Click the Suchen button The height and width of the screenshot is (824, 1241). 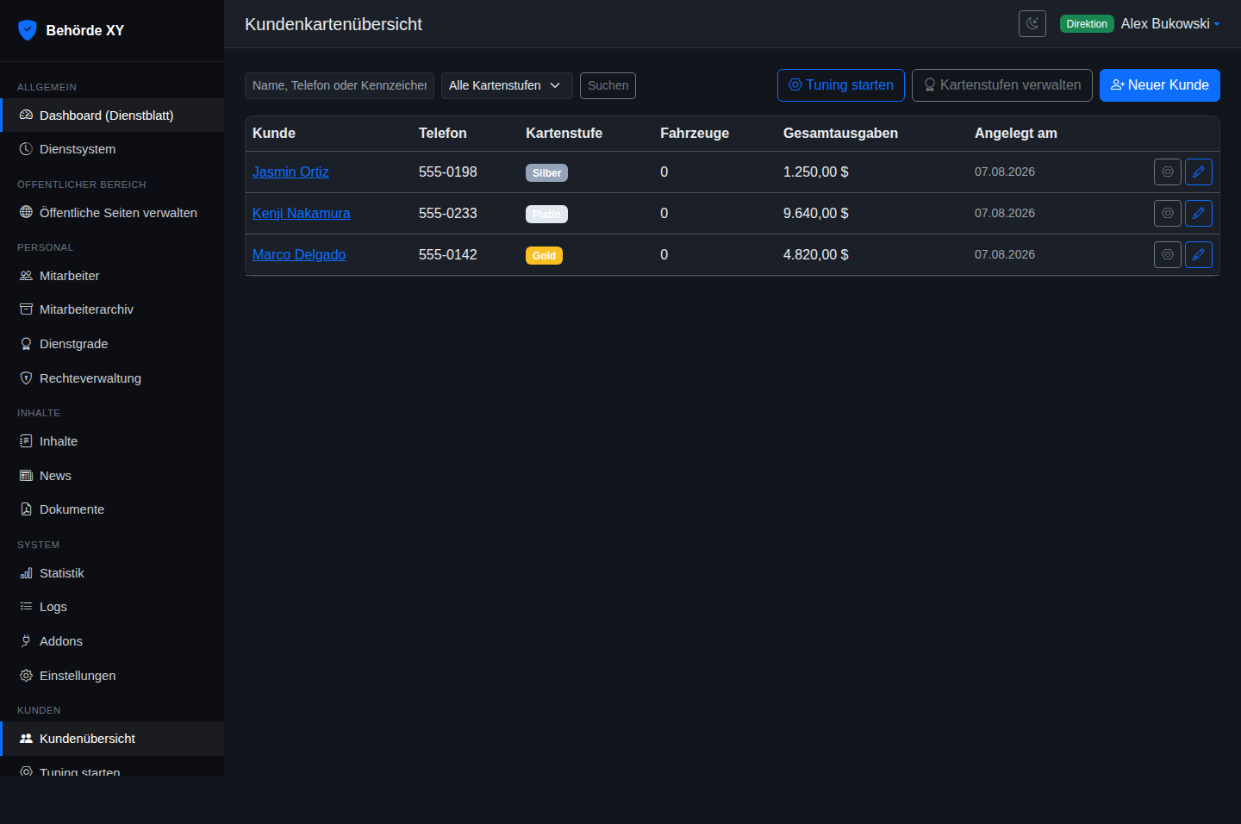[608, 85]
